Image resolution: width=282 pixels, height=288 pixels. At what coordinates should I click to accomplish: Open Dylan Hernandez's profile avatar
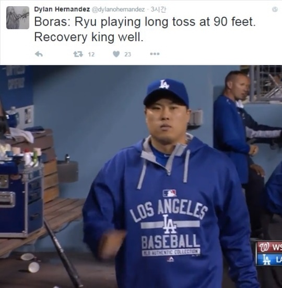(x=18, y=18)
